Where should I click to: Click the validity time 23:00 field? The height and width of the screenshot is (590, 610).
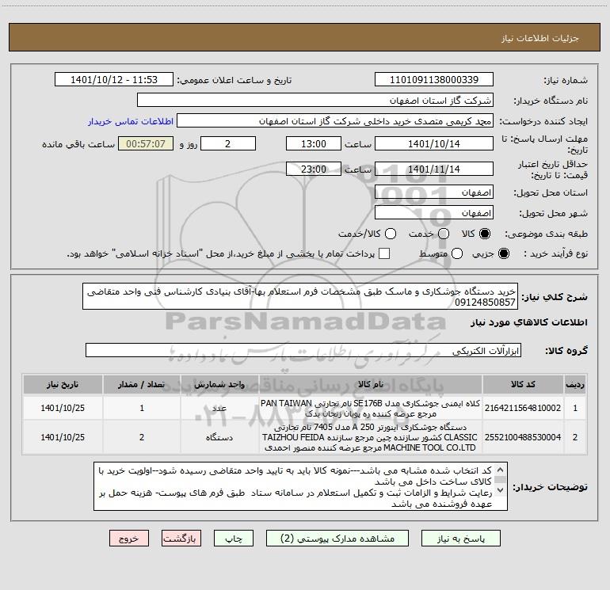tap(314, 169)
